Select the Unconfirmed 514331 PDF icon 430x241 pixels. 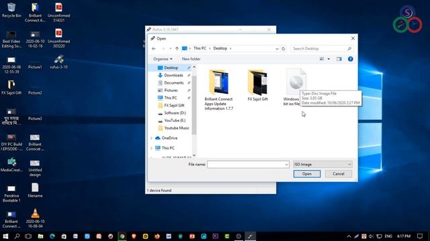coord(58,12)
